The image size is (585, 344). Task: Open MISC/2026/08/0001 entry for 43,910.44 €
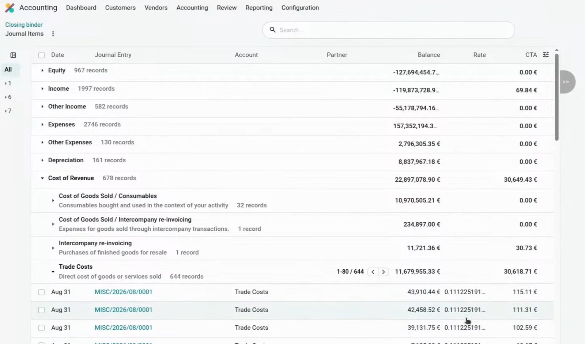pos(123,292)
